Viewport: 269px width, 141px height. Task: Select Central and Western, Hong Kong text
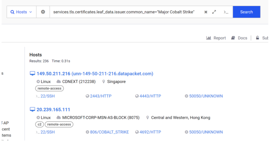[181, 118]
